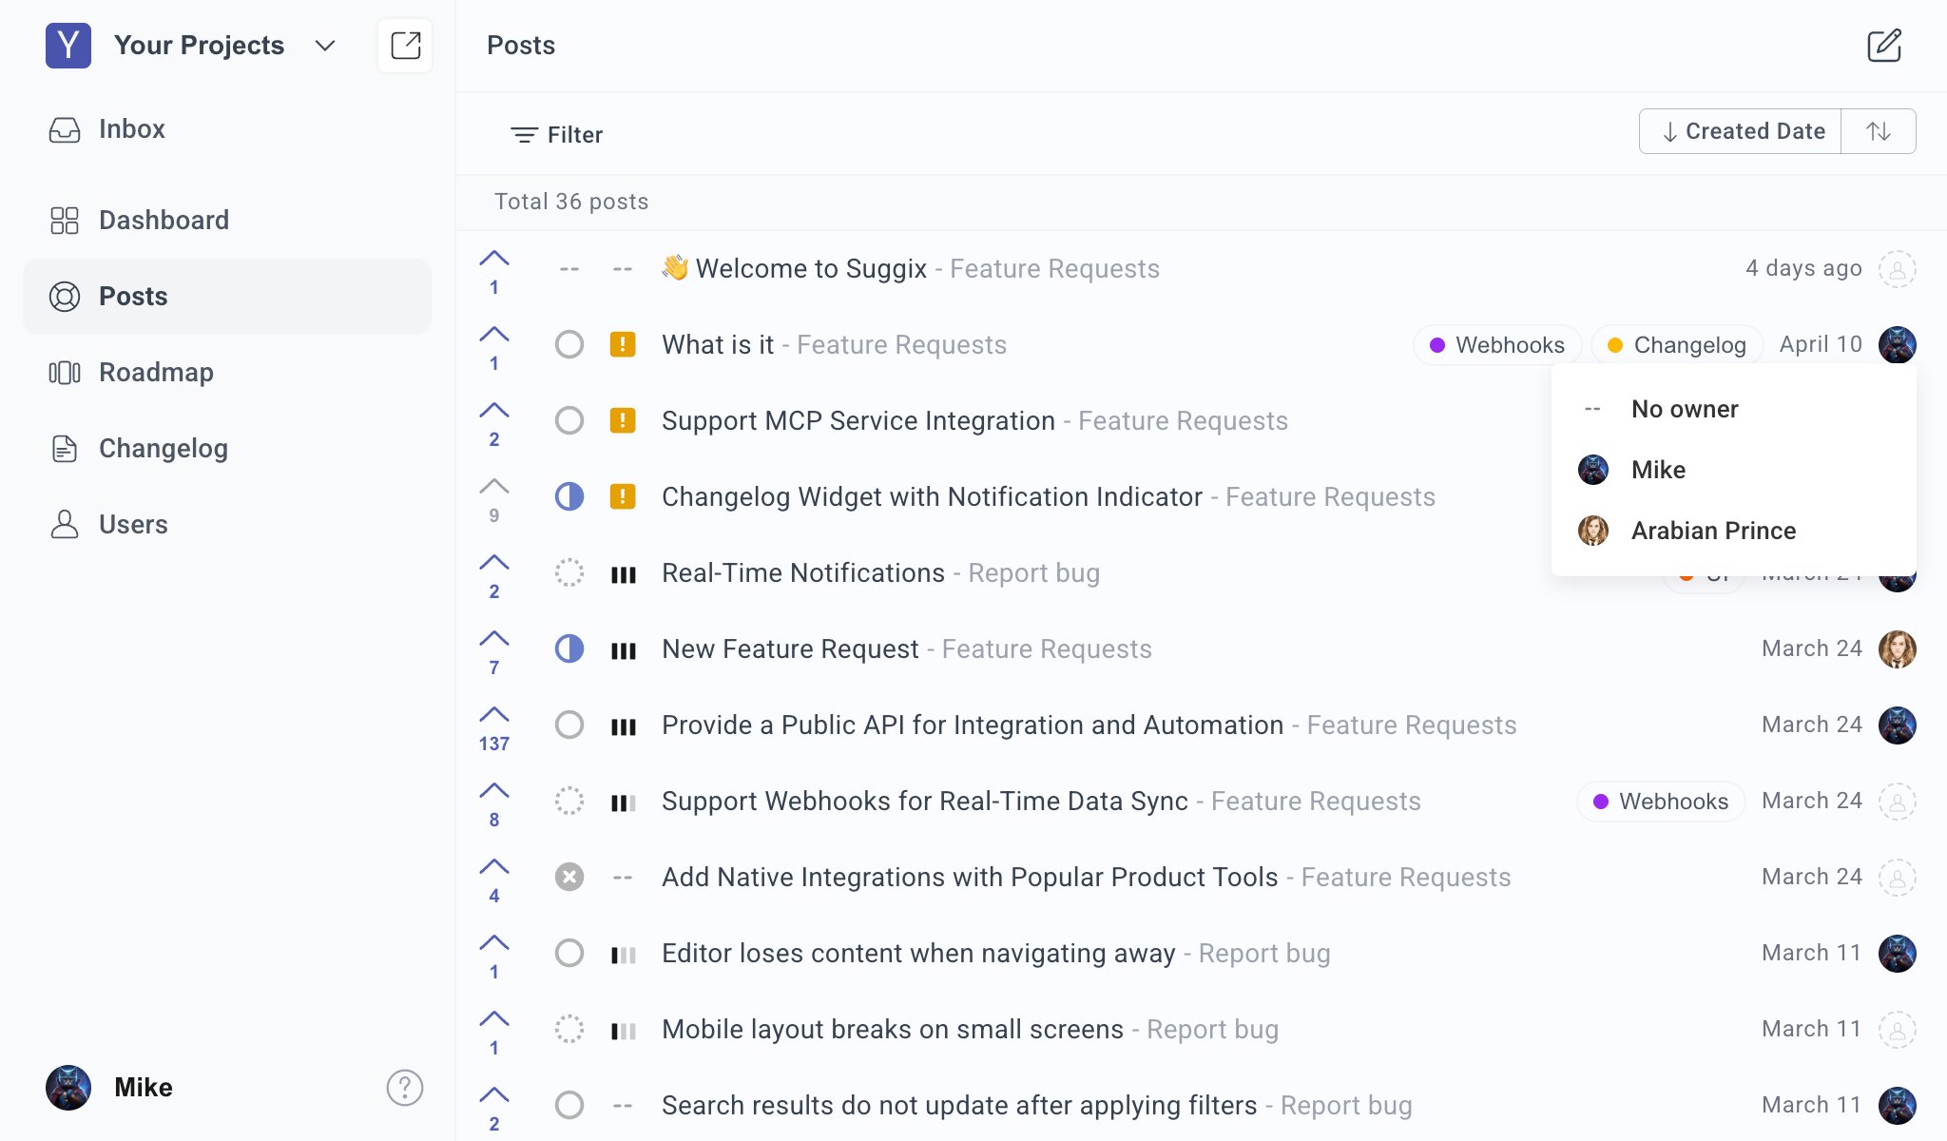Open the help question mark icon
The image size is (1947, 1141).
(405, 1088)
